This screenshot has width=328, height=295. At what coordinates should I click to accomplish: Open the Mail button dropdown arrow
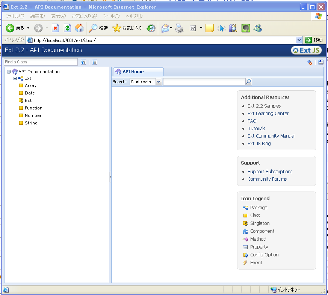(171, 28)
